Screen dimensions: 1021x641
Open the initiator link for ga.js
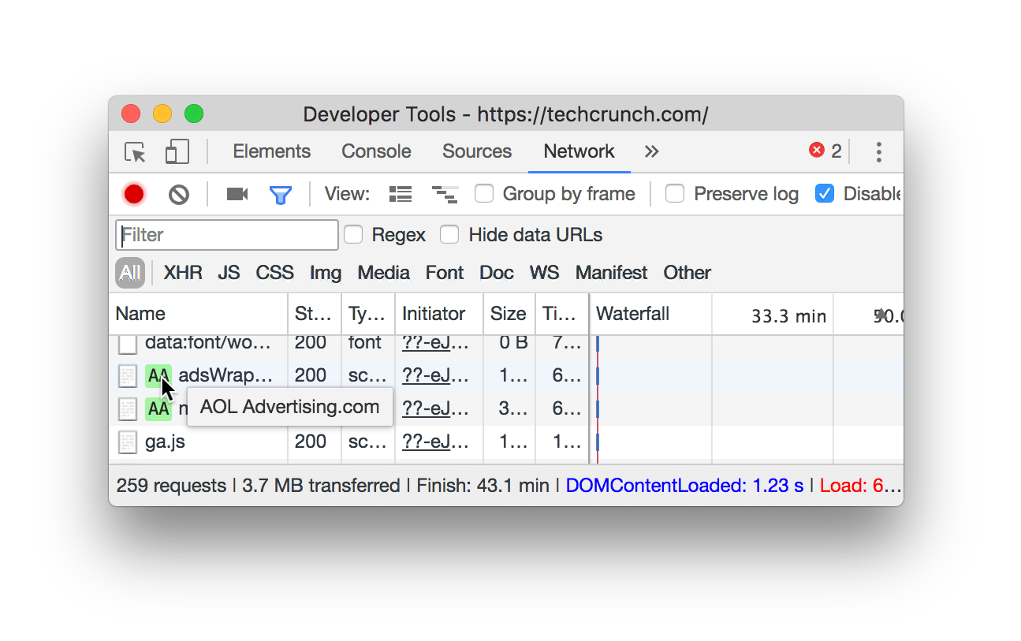(x=435, y=442)
